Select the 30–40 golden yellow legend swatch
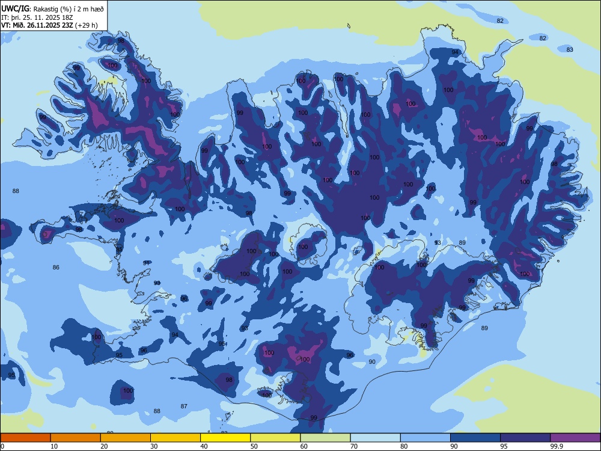Viewport: 601px width, 451px height. coord(175,438)
